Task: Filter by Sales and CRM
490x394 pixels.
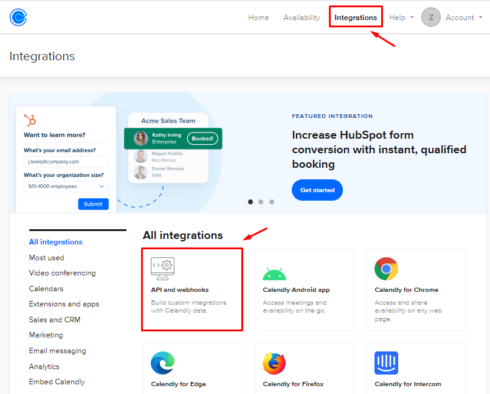Action: [55, 319]
